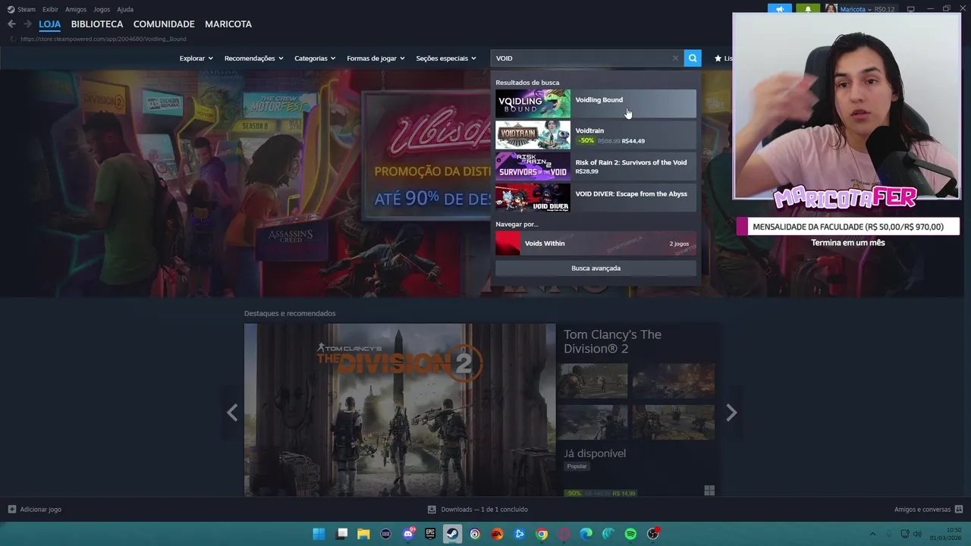Open Windows Start menu

coord(319,534)
